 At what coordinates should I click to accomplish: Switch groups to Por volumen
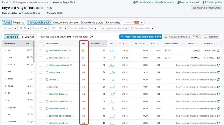click(27, 37)
